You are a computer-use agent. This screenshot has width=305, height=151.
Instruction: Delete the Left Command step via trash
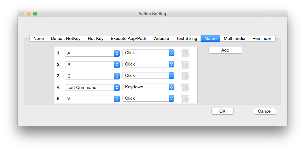coord(185,87)
